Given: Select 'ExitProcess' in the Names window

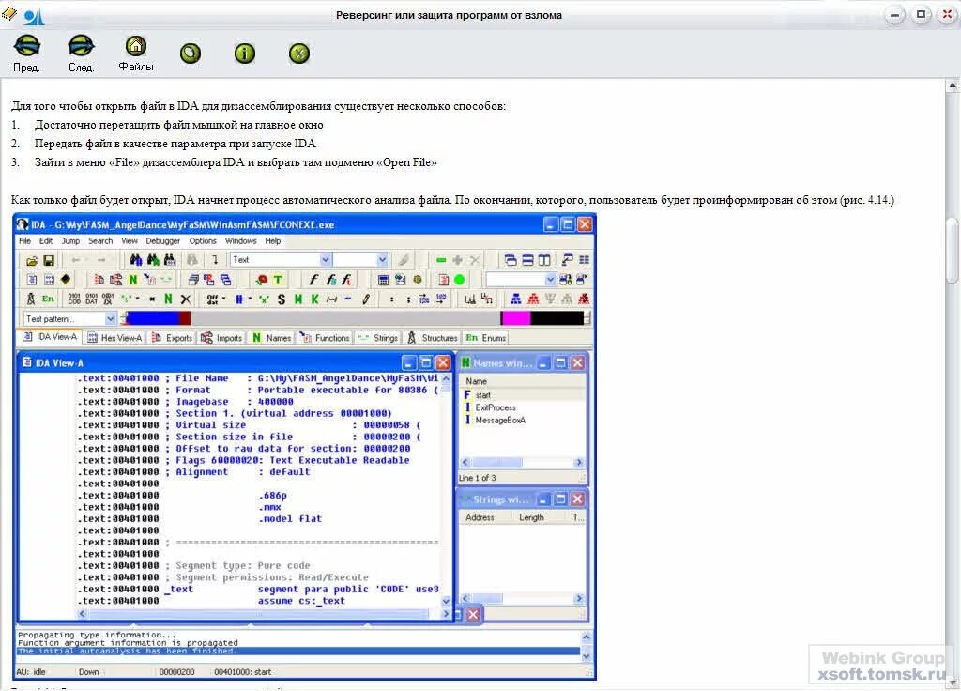Looking at the screenshot, I should click(496, 407).
